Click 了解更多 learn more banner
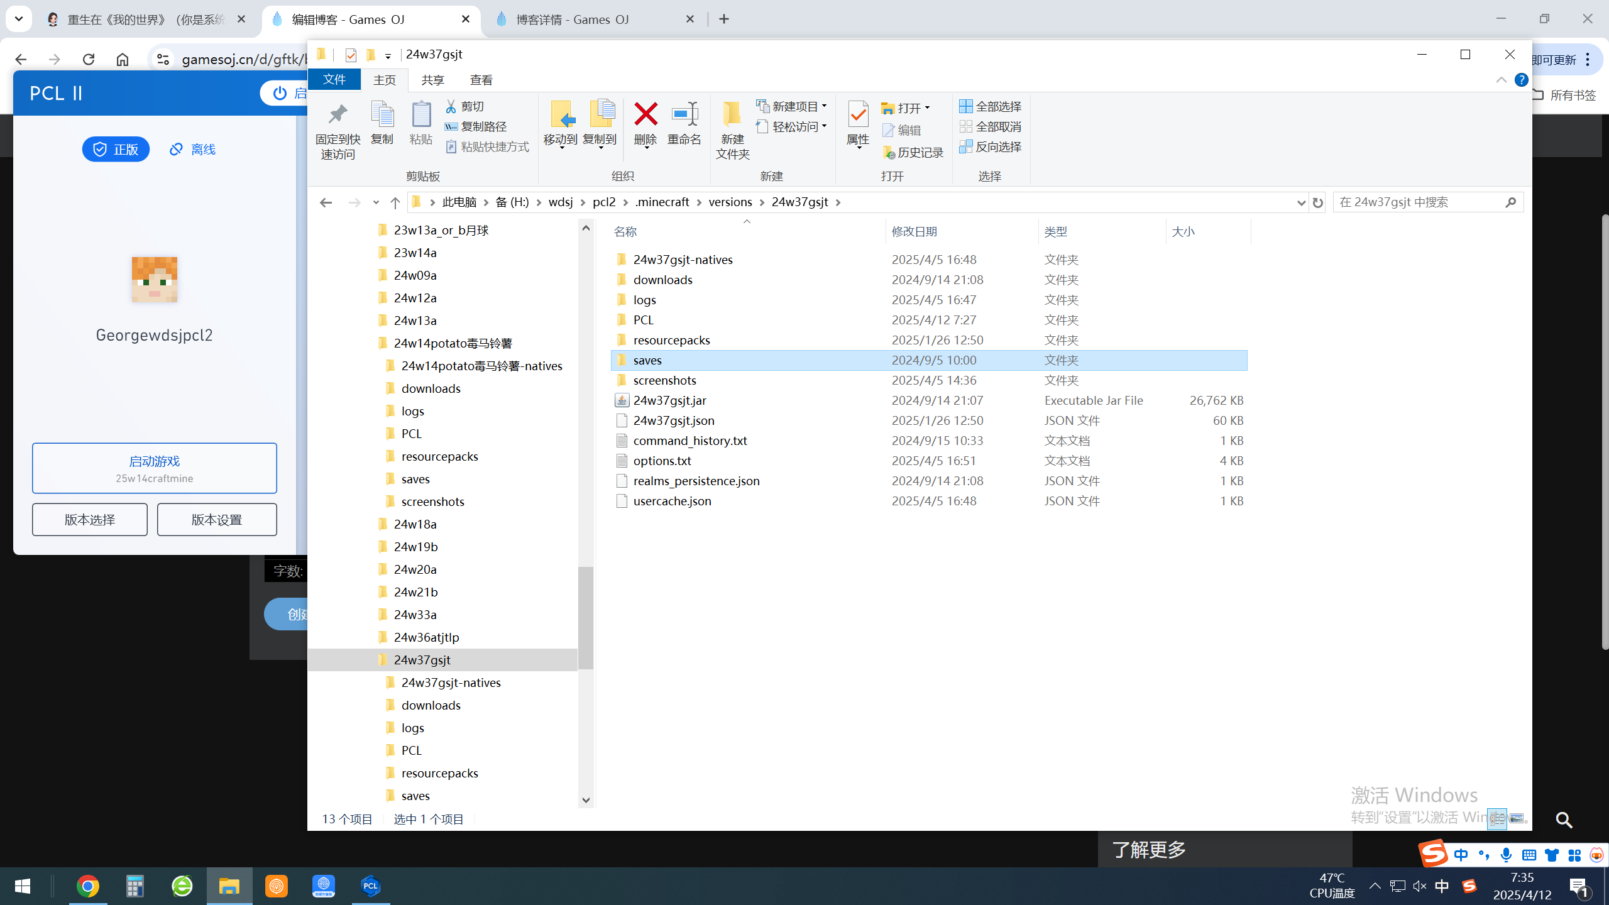 coord(1149,849)
